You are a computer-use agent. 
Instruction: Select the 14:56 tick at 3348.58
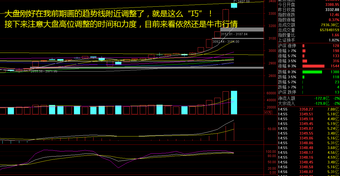(x=308, y=167)
